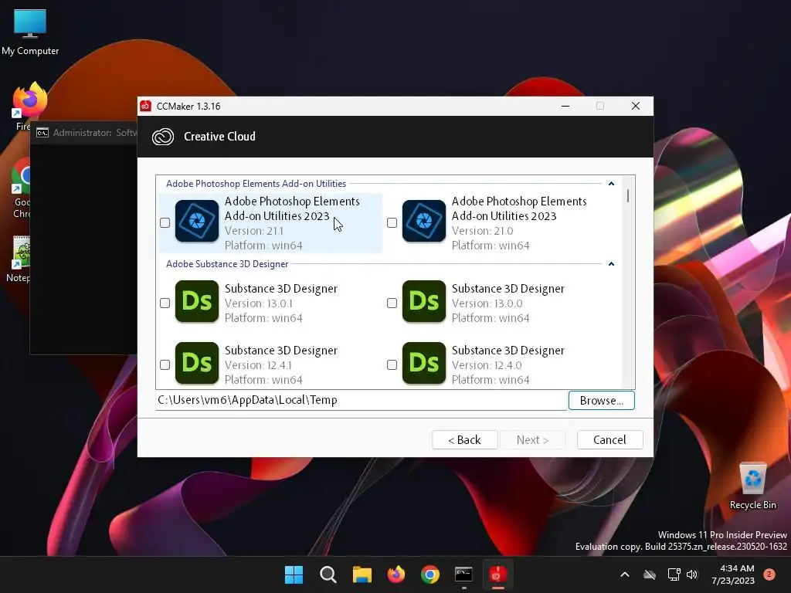Click Substance 3D Designer 13.0.0 Ds icon
This screenshot has width=791, height=593.
point(424,301)
